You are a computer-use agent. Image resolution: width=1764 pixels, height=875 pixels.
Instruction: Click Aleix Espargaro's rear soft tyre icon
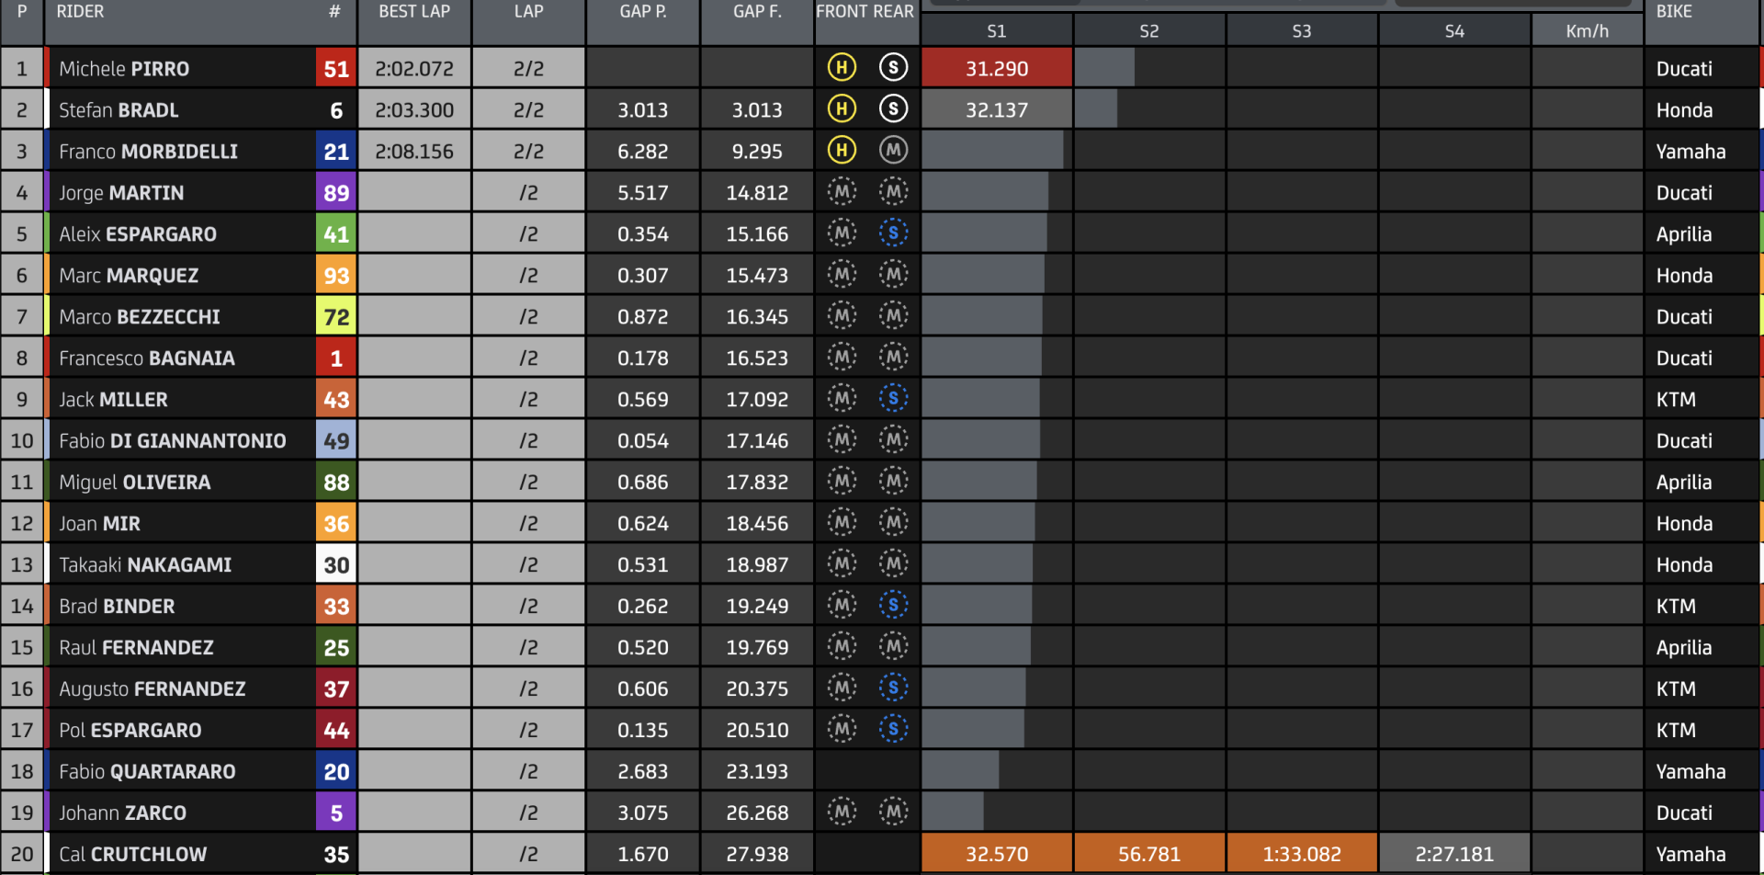click(893, 233)
